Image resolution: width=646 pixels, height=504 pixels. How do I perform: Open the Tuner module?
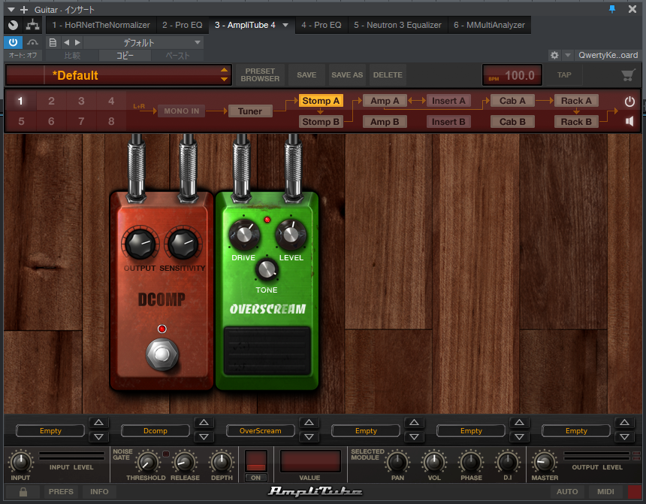pyautogui.click(x=250, y=111)
